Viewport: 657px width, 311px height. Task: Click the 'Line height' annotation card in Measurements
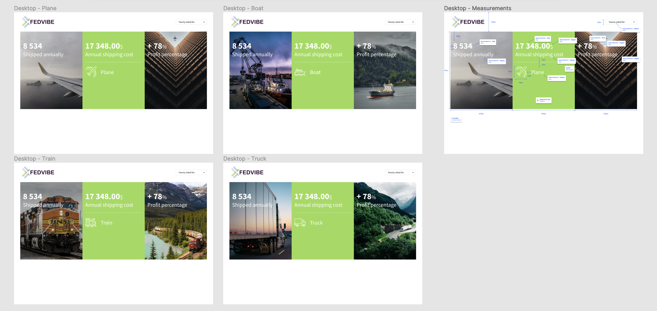pos(456,119)
